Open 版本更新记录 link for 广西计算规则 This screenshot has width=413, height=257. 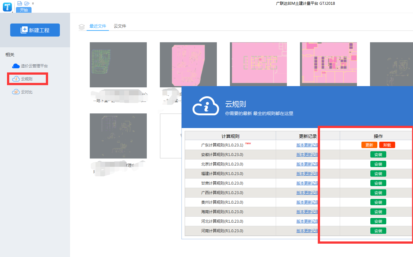tap(308, 193)
